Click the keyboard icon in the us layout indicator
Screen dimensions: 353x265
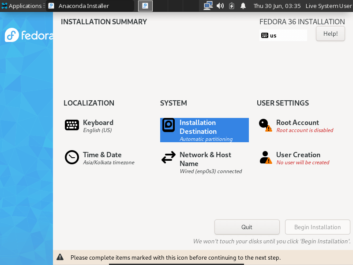[x=264, y=35]
